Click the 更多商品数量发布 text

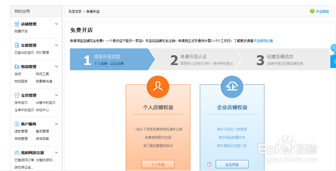coord(232,137)
